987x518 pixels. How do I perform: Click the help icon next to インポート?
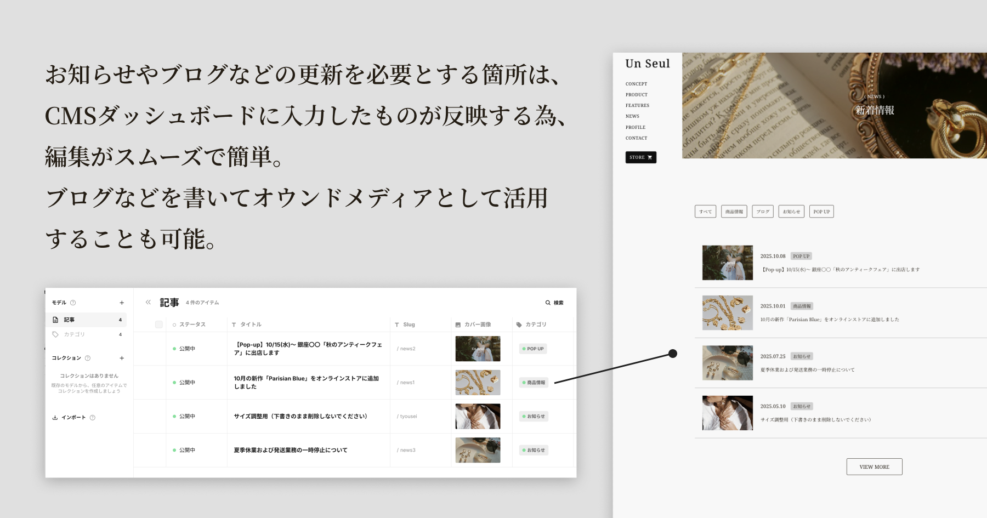(x=93, y=418)
